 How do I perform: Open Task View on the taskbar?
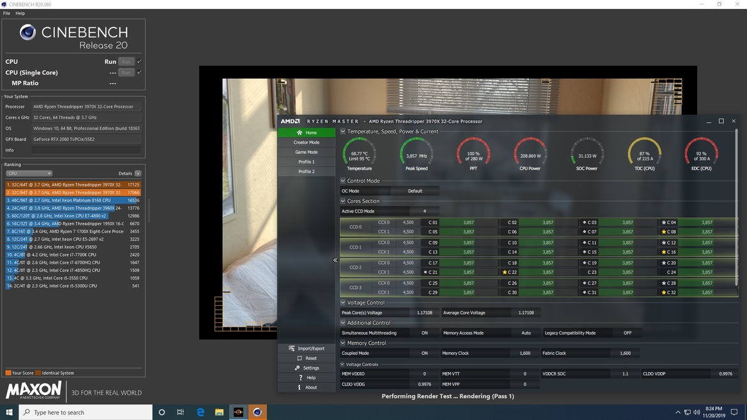click(x=181, y=412)
